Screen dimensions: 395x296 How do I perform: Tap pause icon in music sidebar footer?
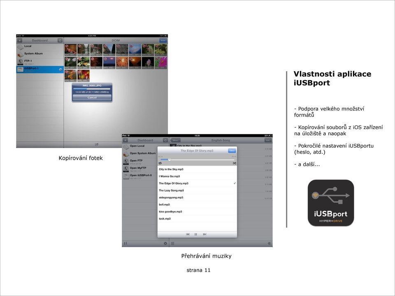[125, 243]
